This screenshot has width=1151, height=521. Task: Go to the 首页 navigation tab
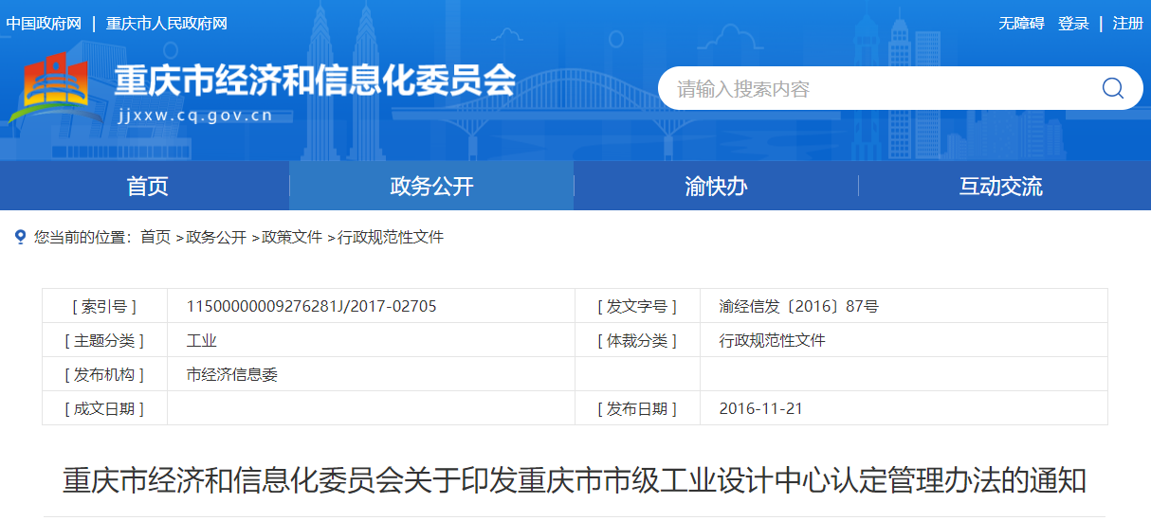pos(147,186)
